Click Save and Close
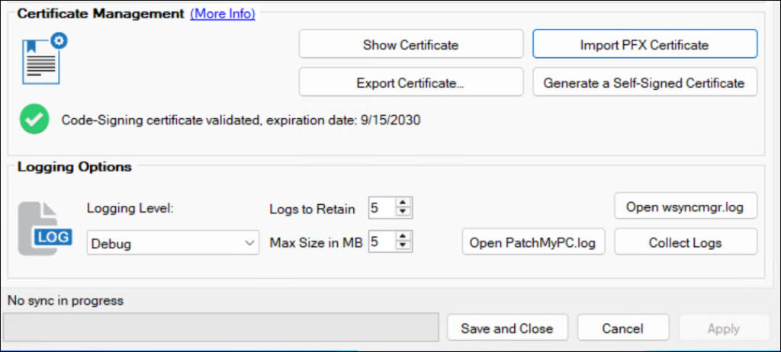 point(506,328)
